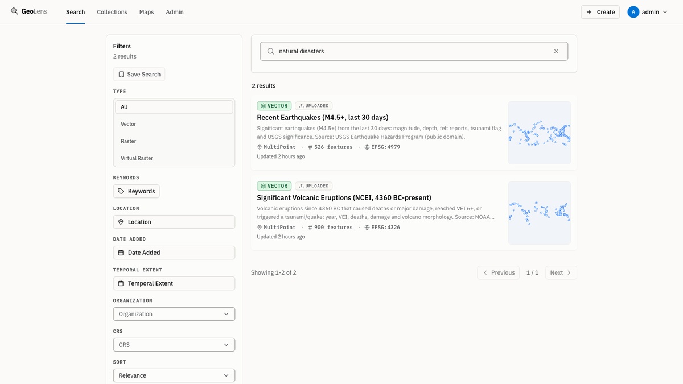The image size is (683, 384).
Task: Open the Location filter
Action: tap(174, 222)
